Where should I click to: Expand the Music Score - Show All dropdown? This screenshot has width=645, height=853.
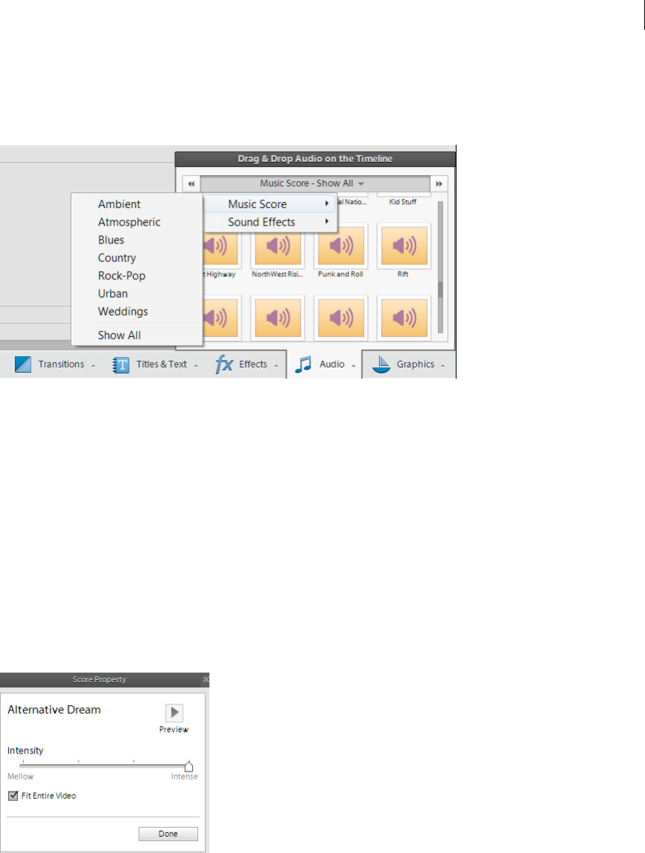[315, 184]
